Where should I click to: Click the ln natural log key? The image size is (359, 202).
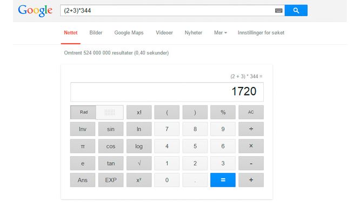coord(139,129)
